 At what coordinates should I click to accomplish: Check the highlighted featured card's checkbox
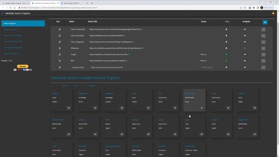click(x=201, y=108)
